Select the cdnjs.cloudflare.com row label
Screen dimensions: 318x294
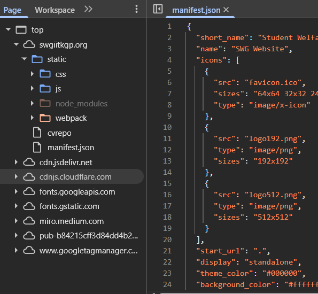coord(75,177)
